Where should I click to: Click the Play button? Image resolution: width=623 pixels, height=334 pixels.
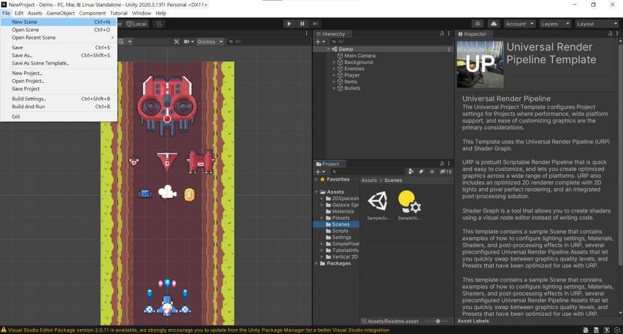[x=289, y=24]
